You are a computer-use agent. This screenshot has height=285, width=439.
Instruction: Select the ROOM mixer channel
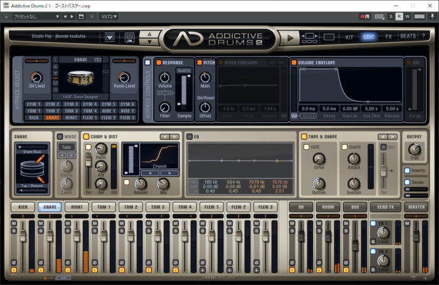tap(327, 207)
